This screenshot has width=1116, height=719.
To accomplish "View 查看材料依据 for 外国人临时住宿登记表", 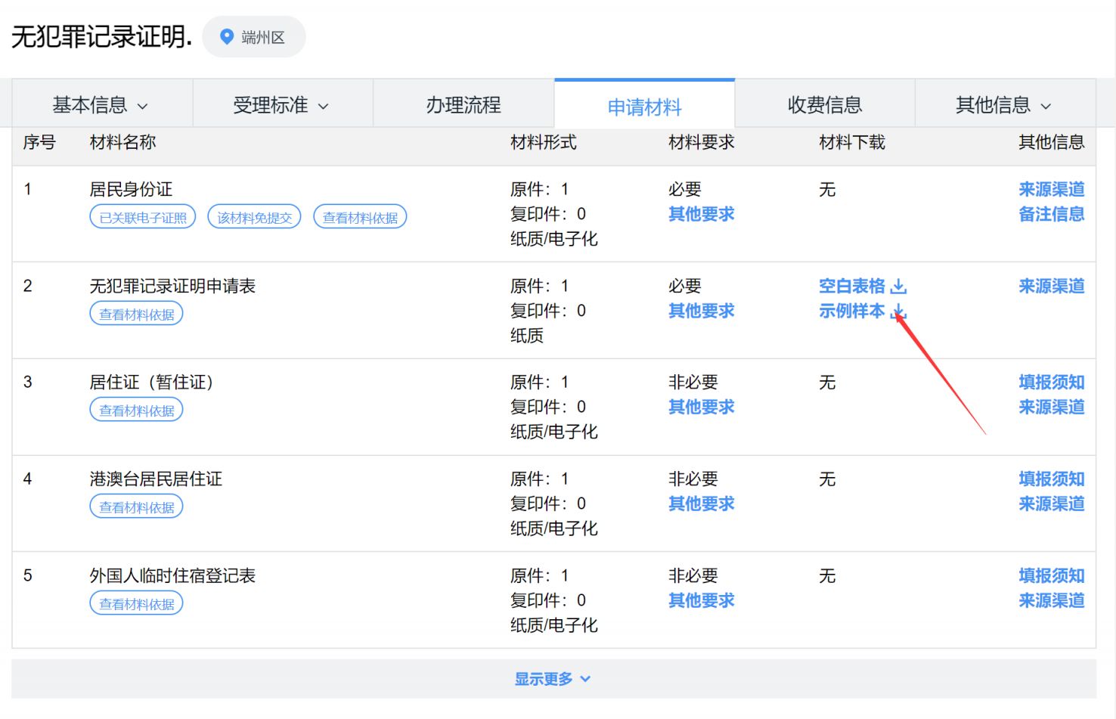I will (x=137, y=604).
